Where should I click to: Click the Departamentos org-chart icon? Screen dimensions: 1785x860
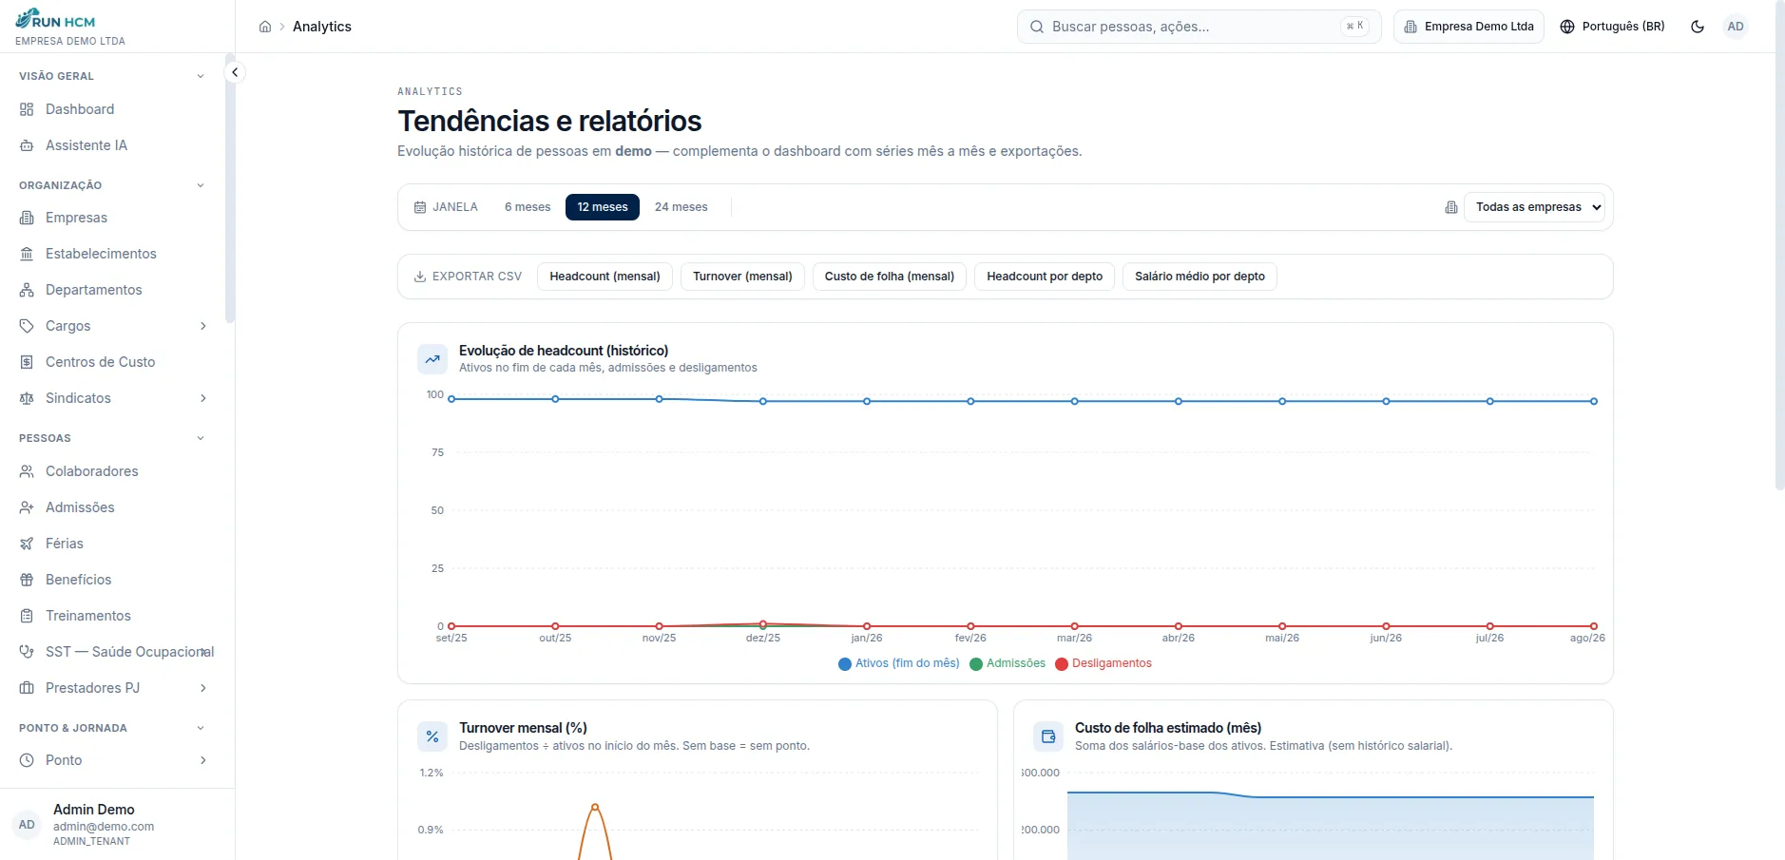coord(27,290)
